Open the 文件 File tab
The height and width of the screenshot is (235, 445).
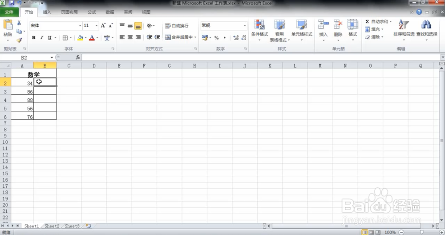(9, 12)
